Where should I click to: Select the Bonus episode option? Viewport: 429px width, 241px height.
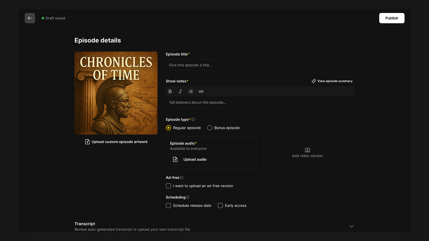(x=210, y=128)
